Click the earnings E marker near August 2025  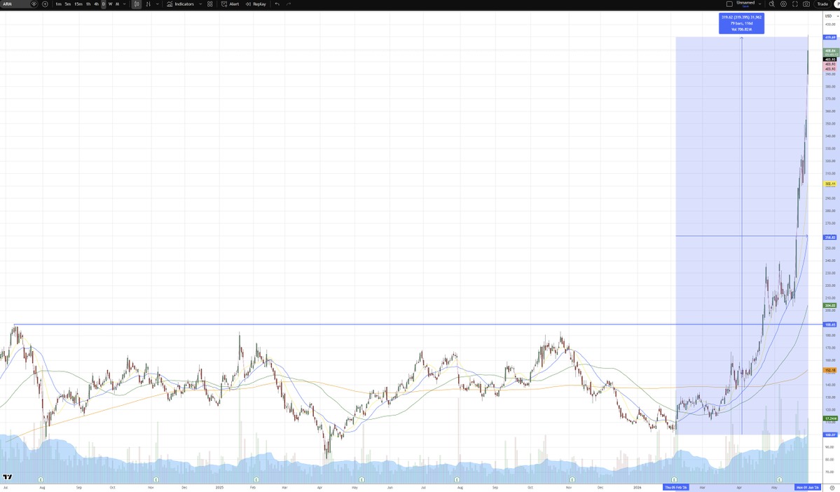(457, 479)
